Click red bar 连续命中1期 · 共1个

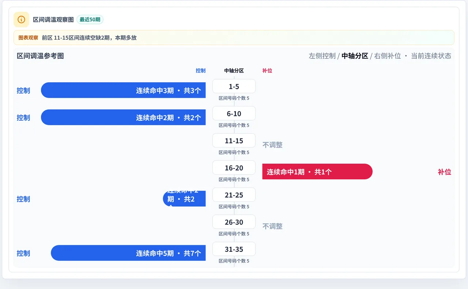click(x=317, y=172)
